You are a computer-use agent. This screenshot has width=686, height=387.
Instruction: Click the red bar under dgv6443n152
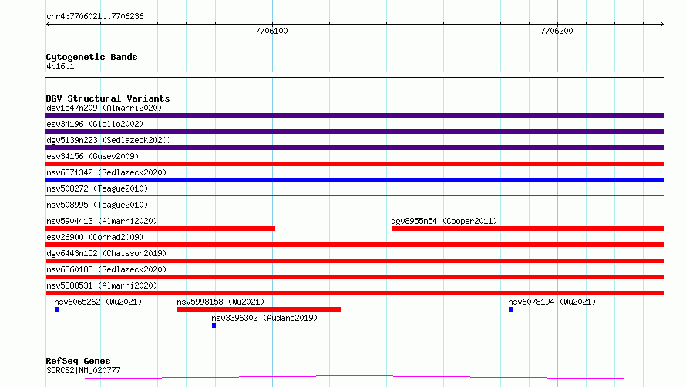355,261
